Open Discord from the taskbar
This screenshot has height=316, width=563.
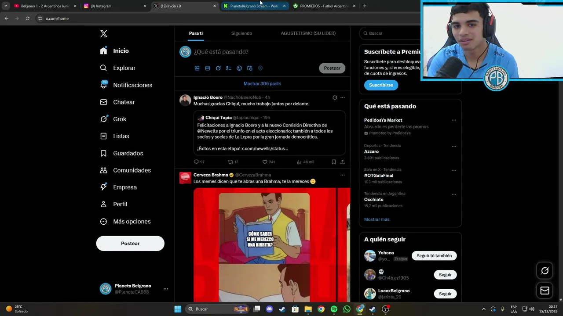(x=270, y=309)
